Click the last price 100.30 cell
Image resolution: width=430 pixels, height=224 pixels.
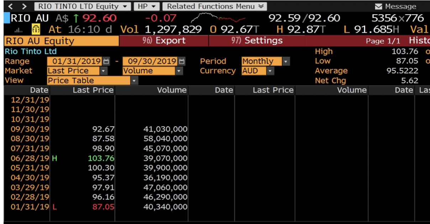[101, 168]
